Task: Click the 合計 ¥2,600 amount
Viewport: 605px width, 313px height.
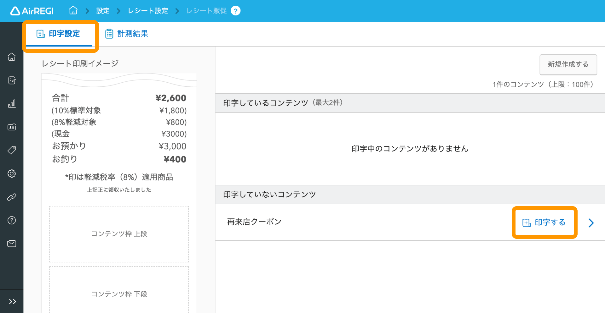Action: tap(171, 98)
